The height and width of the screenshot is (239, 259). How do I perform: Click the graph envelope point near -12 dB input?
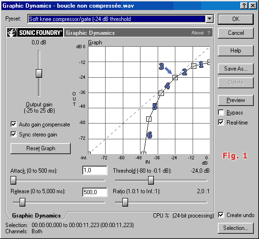[x=194, y=66]
